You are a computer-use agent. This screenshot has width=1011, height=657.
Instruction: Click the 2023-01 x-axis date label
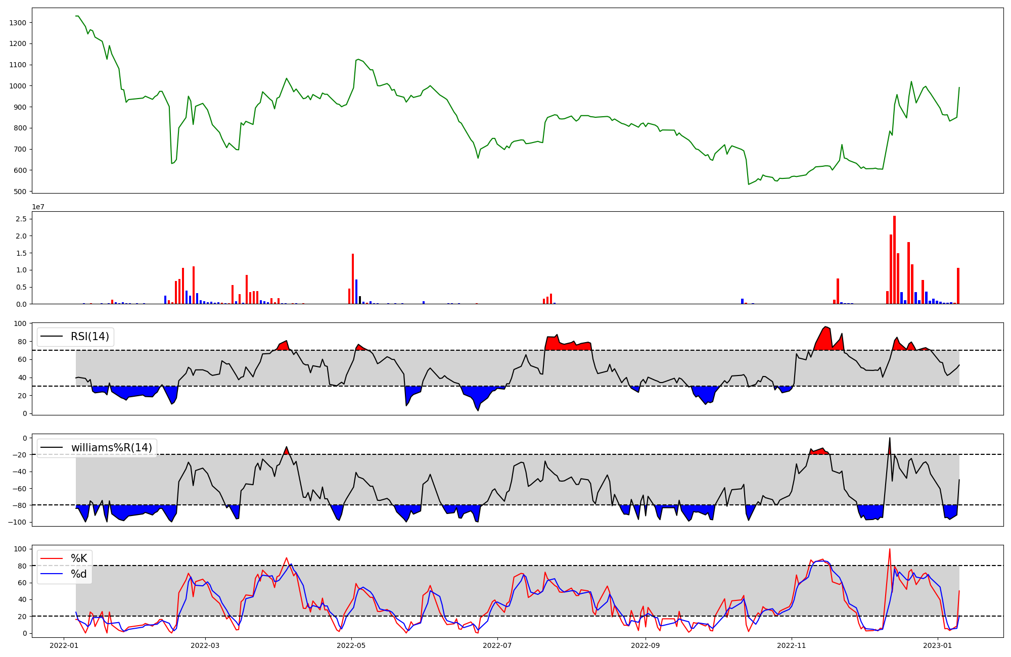pos(937,645)
